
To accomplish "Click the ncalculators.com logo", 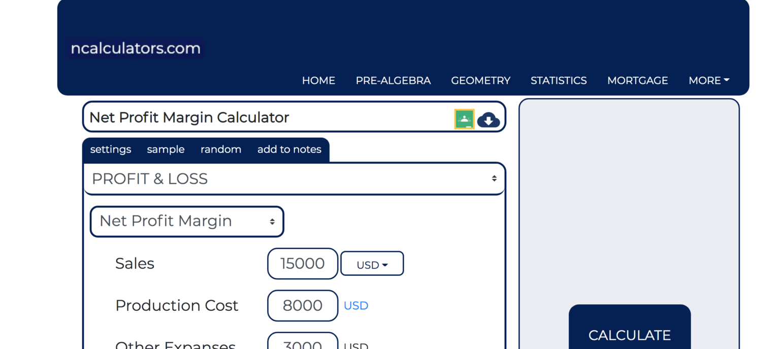I will click(x=135, y=48).
